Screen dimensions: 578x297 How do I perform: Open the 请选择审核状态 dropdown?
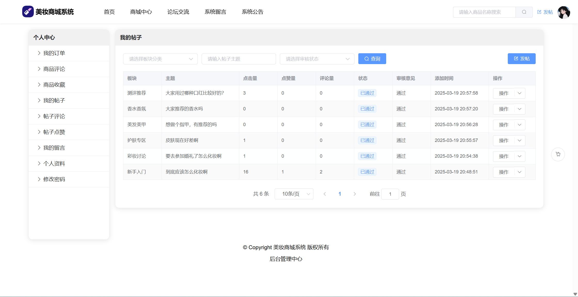(x=317, y=59)
